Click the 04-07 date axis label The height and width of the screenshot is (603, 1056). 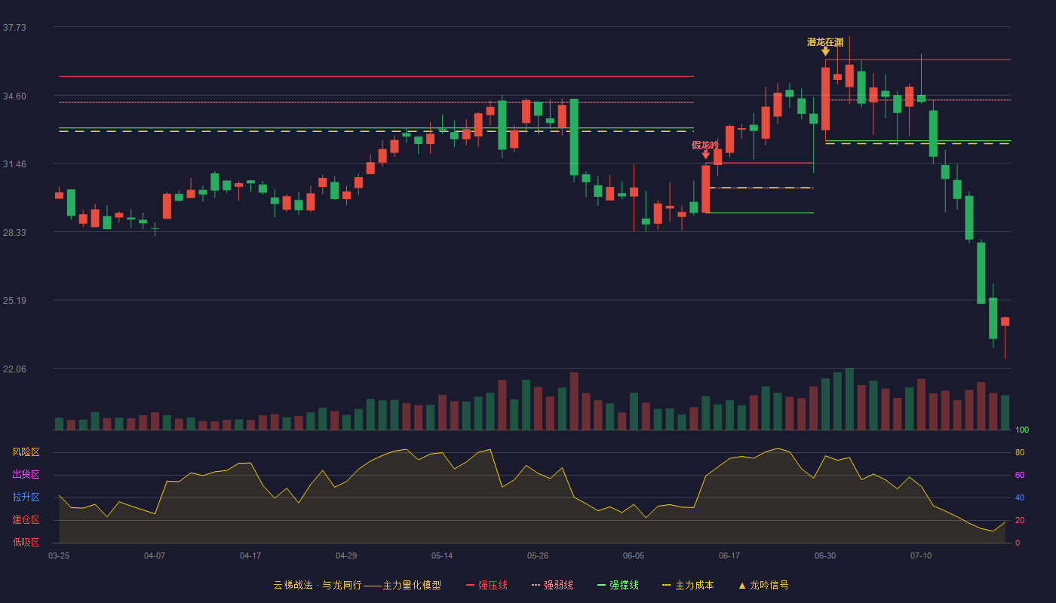(155, 556)
